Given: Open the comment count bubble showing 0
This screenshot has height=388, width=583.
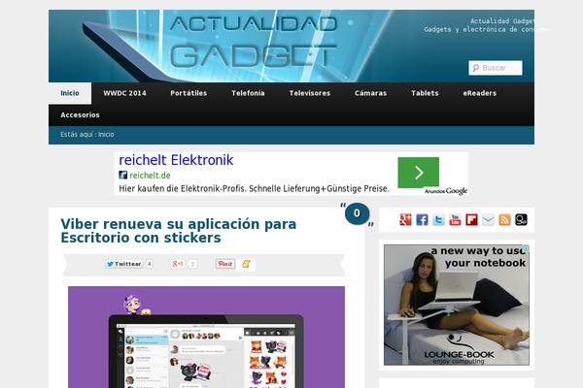Looking at the screenshot, I should (357, 213).
